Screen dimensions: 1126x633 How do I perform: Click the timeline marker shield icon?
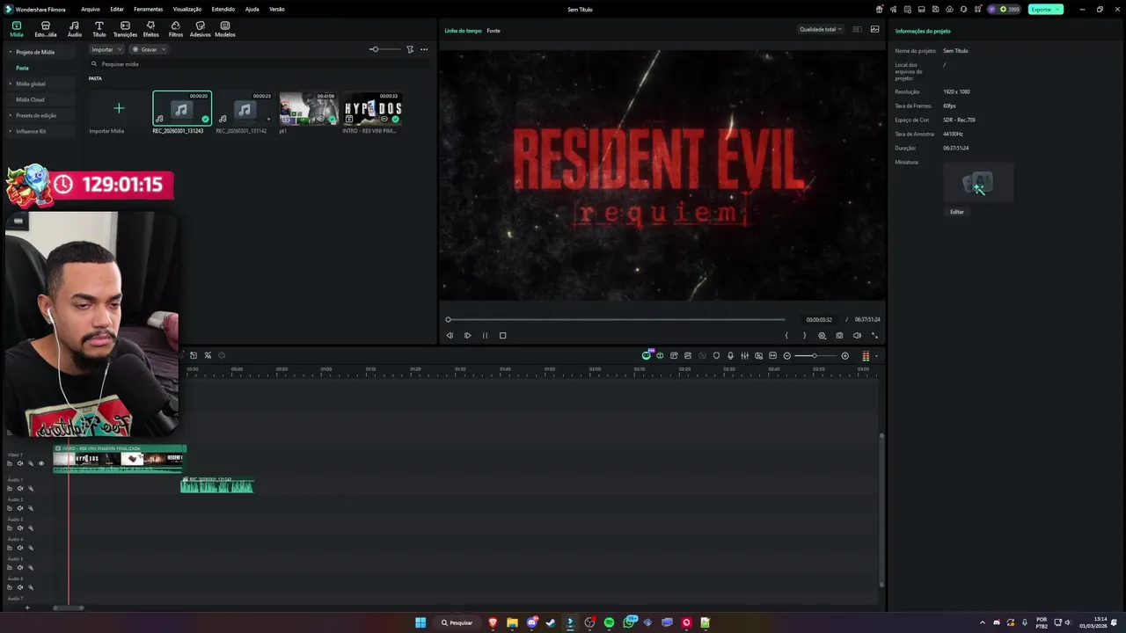716,355
